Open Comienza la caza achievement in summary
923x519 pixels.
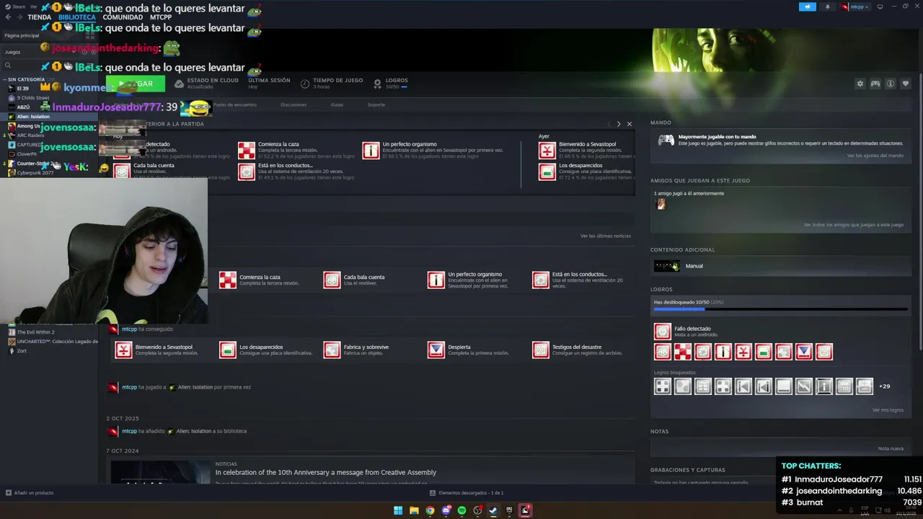(247, 150)
